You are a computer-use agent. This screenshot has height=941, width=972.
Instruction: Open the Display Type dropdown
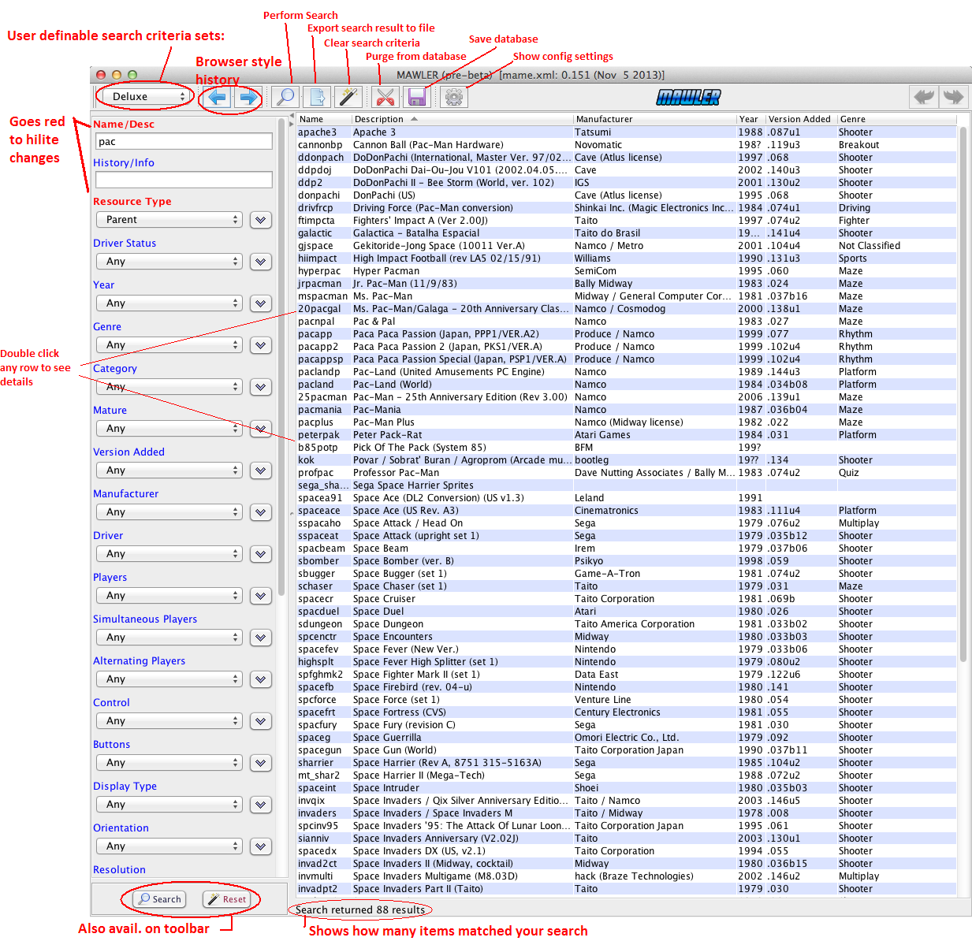click(169, 805)
